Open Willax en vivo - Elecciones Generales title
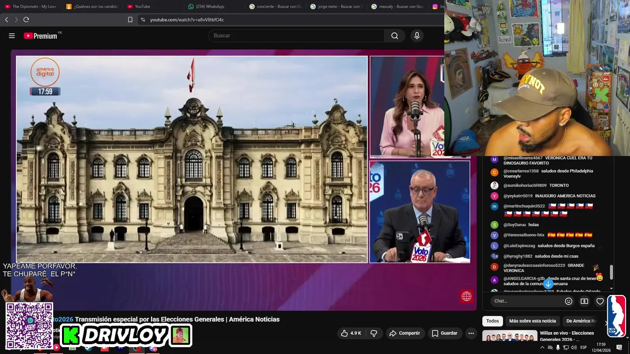630x354 pixels. [567, 336]
